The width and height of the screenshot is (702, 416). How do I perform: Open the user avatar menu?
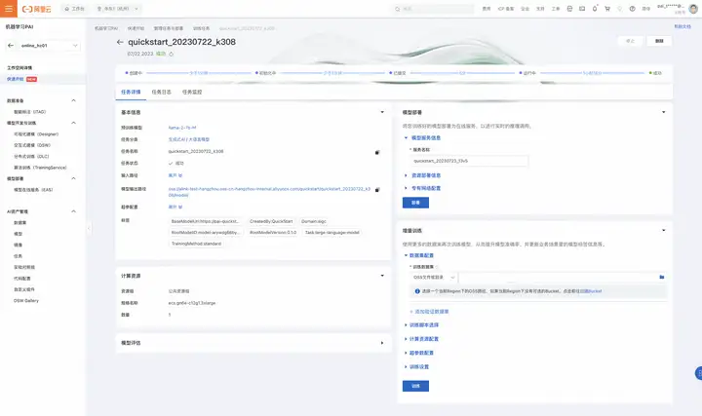click(x=693, y=9)
